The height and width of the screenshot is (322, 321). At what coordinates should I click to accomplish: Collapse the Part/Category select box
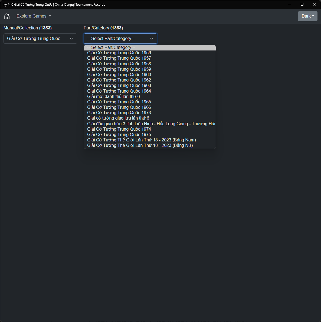tap(120, 39)
